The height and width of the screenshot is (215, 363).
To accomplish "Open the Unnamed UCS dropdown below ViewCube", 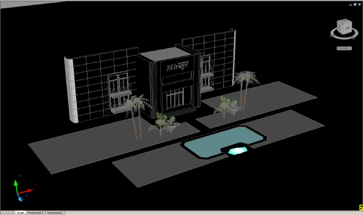I will [344, 48].
